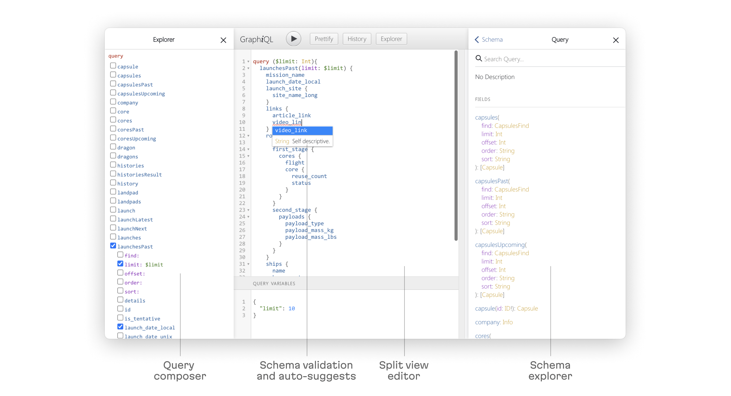Go back to Schema
The width and height of the screenshot is (731, 396).
point(489,40)
